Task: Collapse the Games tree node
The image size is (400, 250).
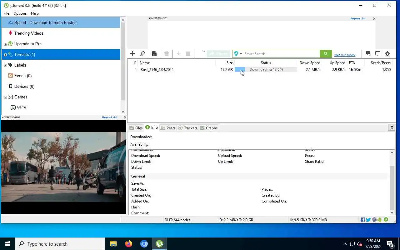Action: coord(5,97)
